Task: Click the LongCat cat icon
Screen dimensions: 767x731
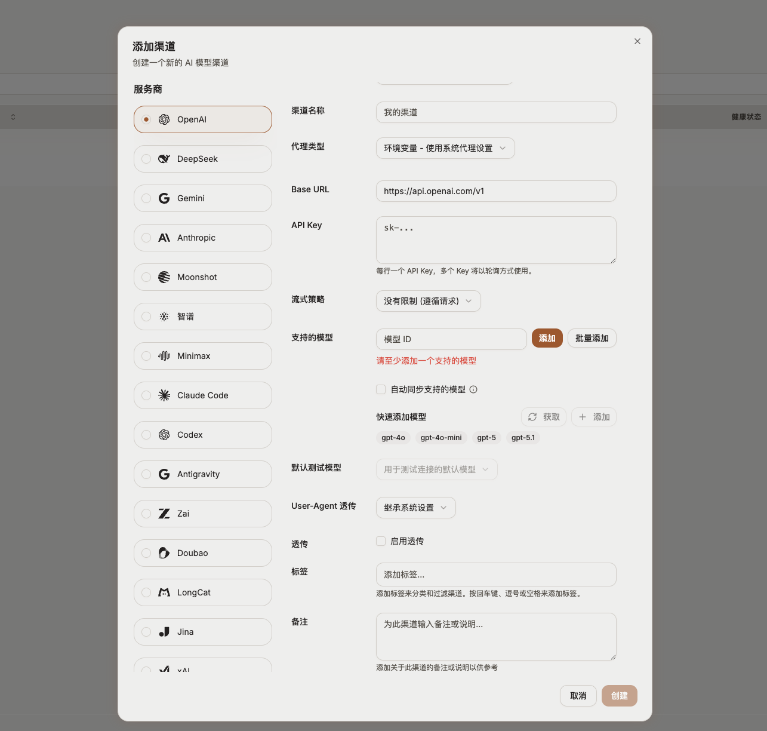Action: 164,592
